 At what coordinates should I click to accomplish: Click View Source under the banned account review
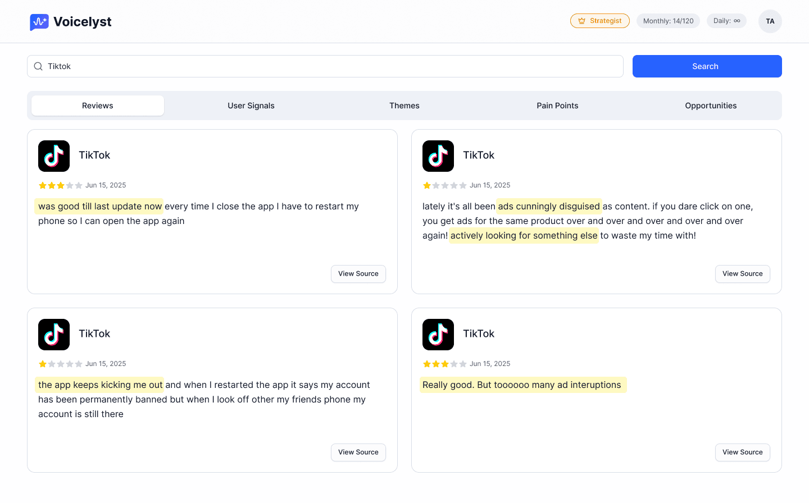[358, 452]
